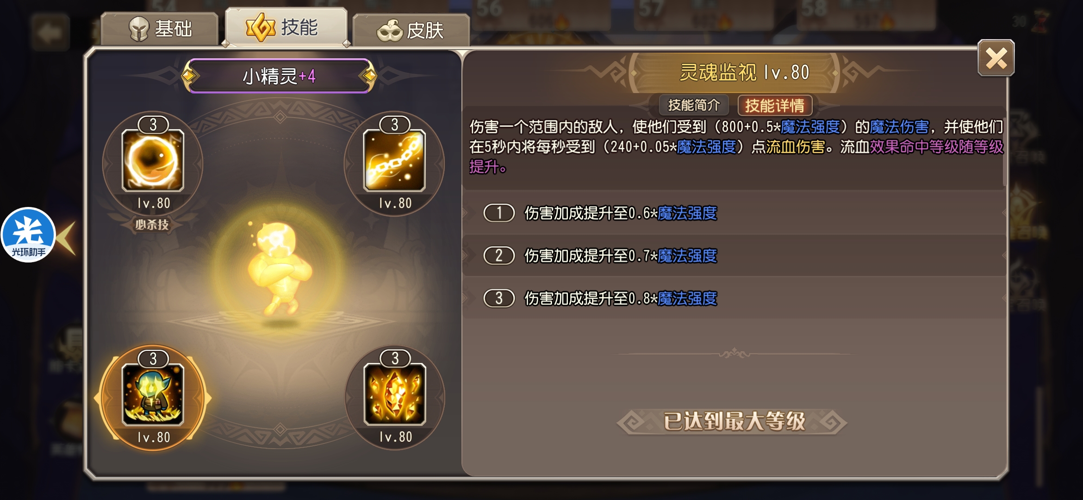
Task: Click the 小精灵+4 hero name banner
Action: click(x=279, y=76)
